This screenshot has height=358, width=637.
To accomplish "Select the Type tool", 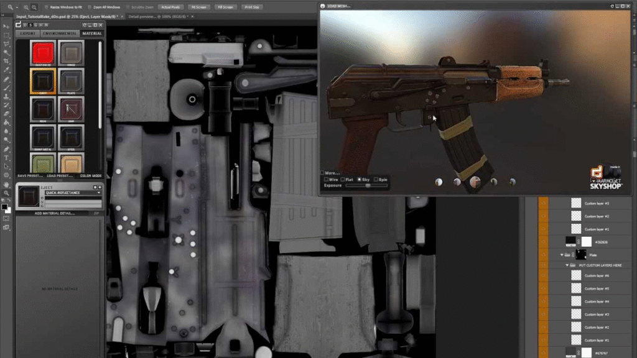I will tap(7, 157).
